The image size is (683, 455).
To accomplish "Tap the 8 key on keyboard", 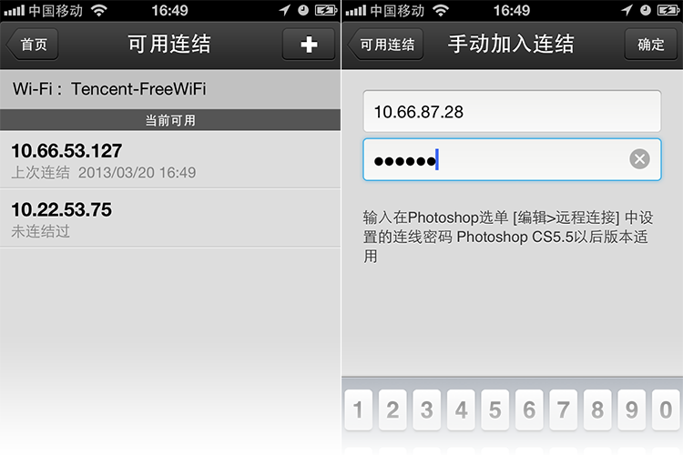I will click(x=597, y=409).
